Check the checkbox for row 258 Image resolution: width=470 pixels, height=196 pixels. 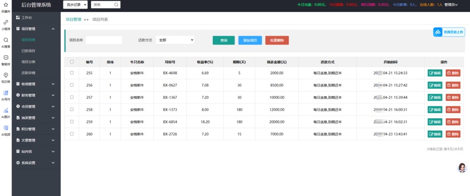[72, 109]
